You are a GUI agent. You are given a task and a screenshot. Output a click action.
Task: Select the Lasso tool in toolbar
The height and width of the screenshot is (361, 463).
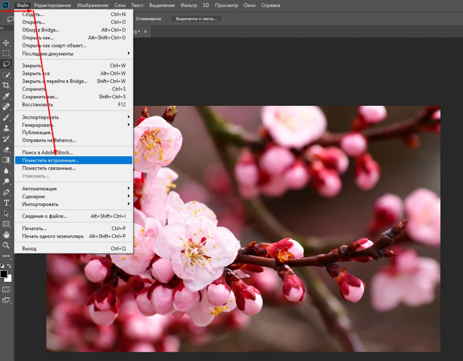click(x=6, y=64)
